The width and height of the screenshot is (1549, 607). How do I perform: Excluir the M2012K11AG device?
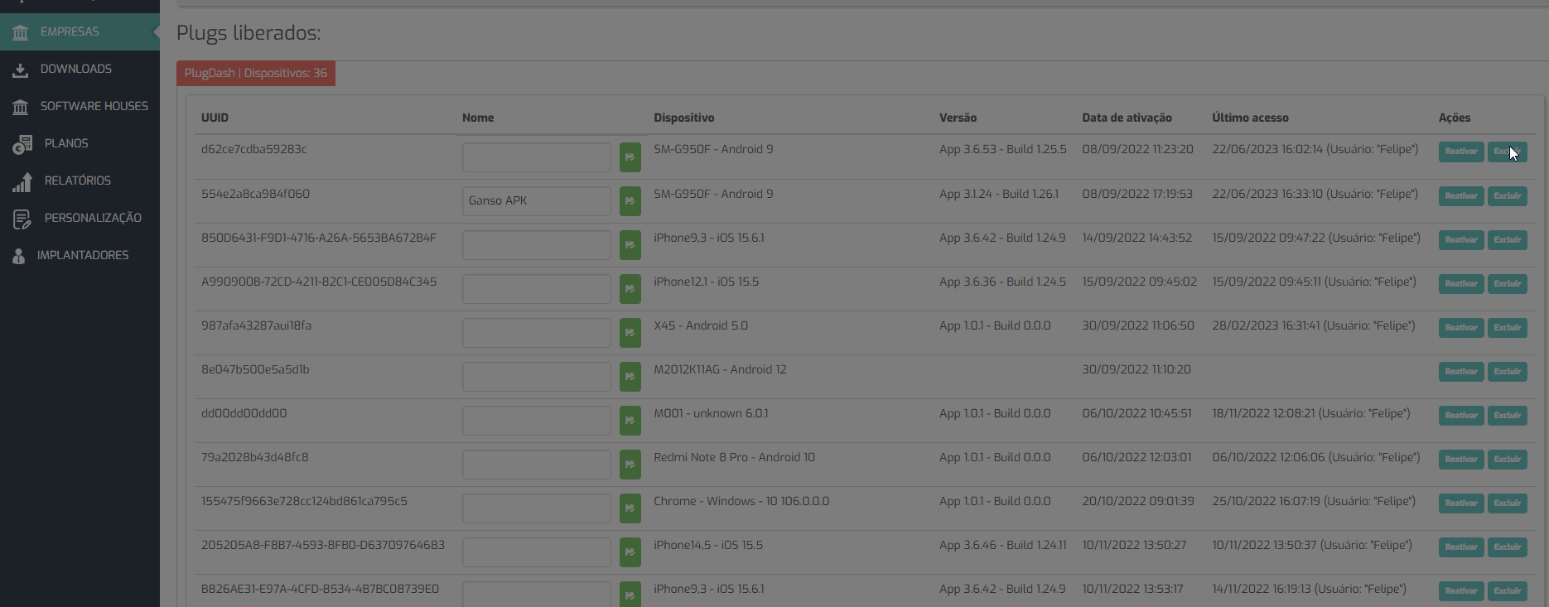[1508, 372]
